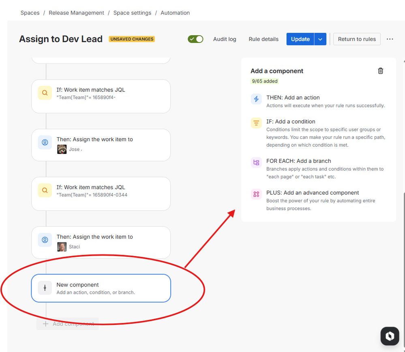405x352 pixels.
Task: Open Space settings from the breadcrumb
Action: [132, 13]
